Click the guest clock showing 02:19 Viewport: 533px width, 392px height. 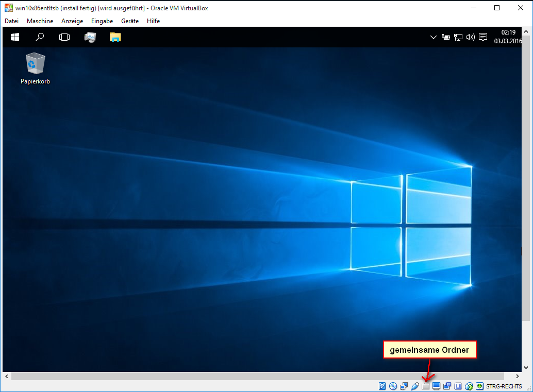[508, 37]
